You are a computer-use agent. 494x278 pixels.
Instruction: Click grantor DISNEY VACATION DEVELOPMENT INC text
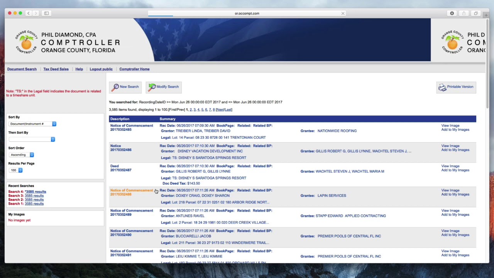pyautogui.click(x=210, y=151)
